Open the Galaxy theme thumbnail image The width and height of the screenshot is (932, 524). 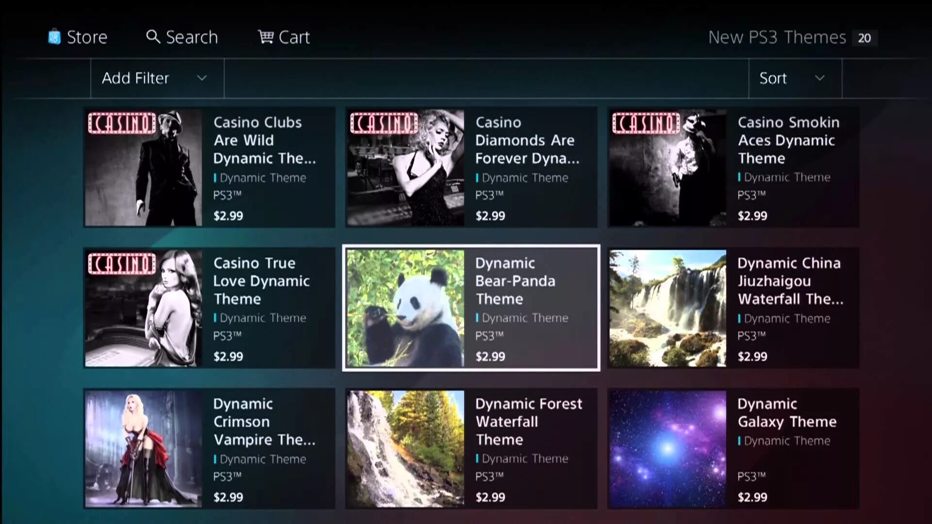(x=668, y=449)
